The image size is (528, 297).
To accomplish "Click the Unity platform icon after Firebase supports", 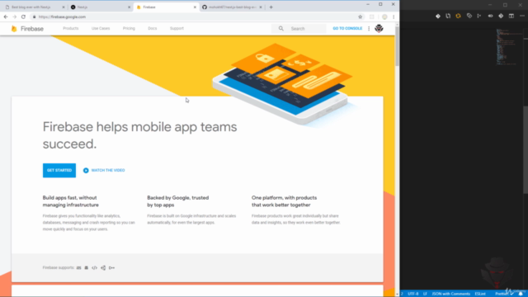I will tap(103, 267).
